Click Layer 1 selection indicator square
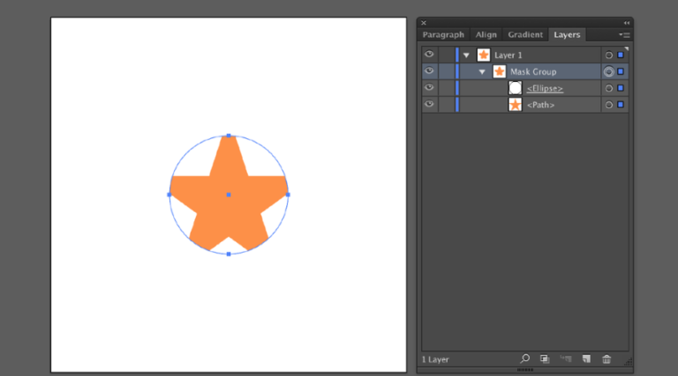 point(621,55)
